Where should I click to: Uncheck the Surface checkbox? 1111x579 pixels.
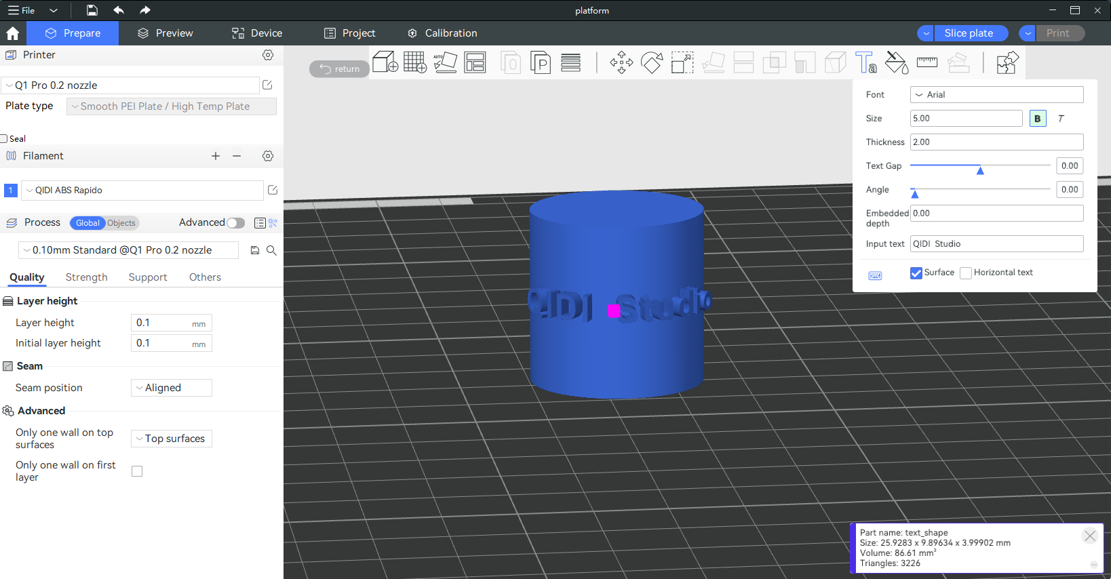click(916, 273)
